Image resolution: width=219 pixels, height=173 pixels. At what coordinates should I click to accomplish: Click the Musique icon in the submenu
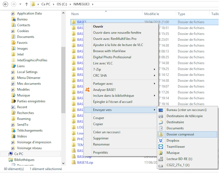(161, 153)
